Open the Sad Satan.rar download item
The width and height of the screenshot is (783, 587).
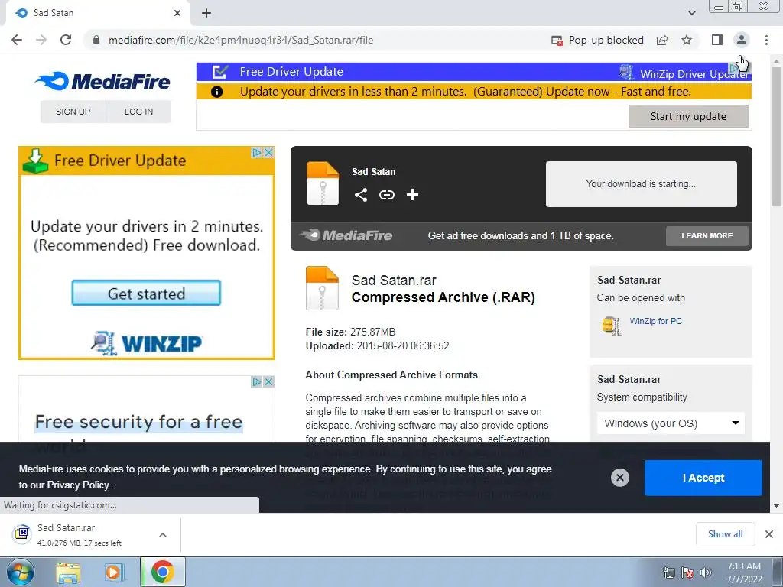pos(79,534)
